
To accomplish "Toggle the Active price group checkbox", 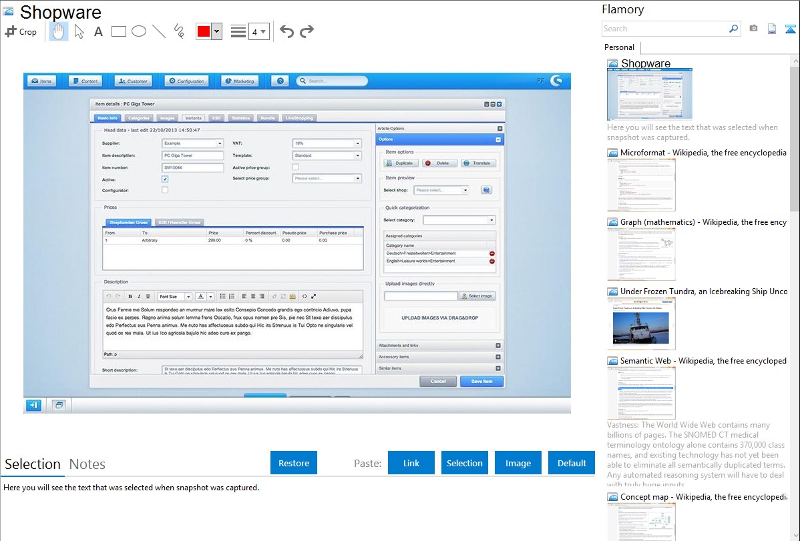I will 295,167.
